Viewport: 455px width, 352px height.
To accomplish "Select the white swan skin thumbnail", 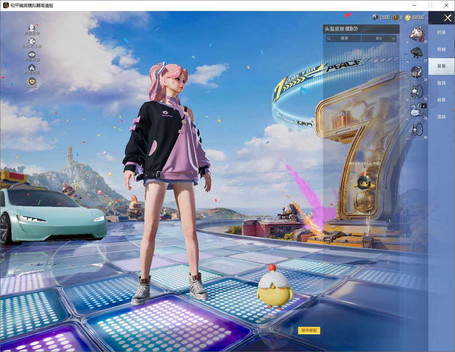I will coord(418,111).
